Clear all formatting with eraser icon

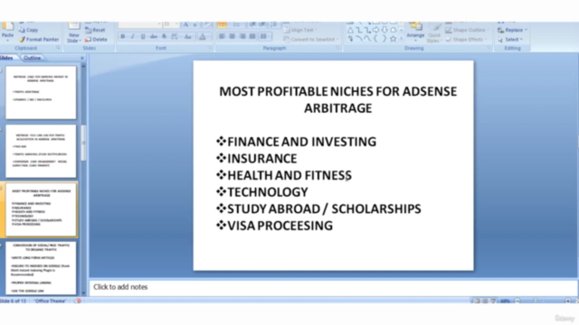207,24
